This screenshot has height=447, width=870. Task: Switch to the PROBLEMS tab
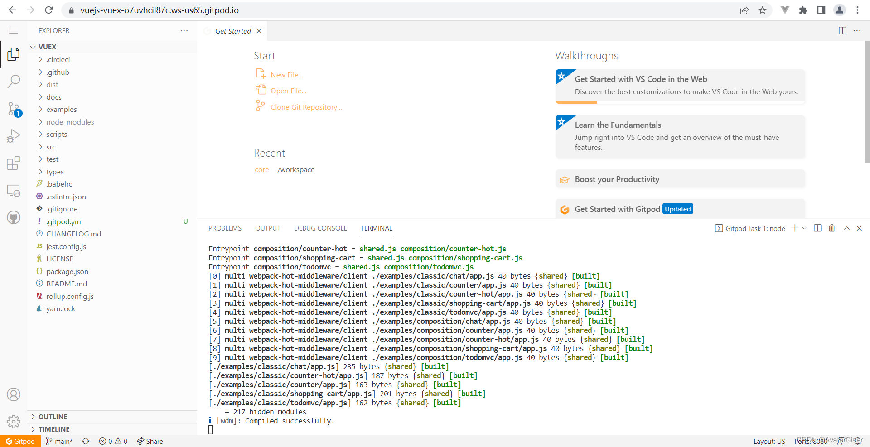(225, 228)
